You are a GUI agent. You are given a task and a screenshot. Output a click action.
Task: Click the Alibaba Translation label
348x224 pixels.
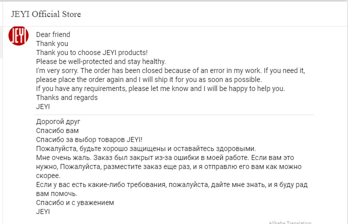pos(290,222)
